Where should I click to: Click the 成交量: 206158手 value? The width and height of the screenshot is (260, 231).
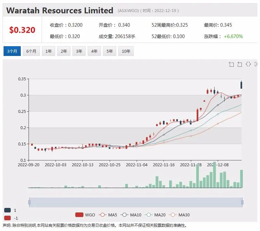tap(117, 36)
